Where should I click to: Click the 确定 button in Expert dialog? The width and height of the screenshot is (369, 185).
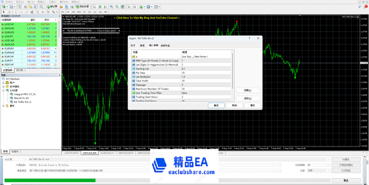point(216,105)
